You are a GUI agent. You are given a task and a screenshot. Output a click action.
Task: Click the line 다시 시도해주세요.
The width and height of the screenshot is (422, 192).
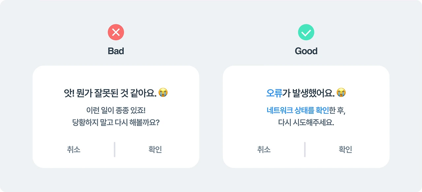coord(306,122)
